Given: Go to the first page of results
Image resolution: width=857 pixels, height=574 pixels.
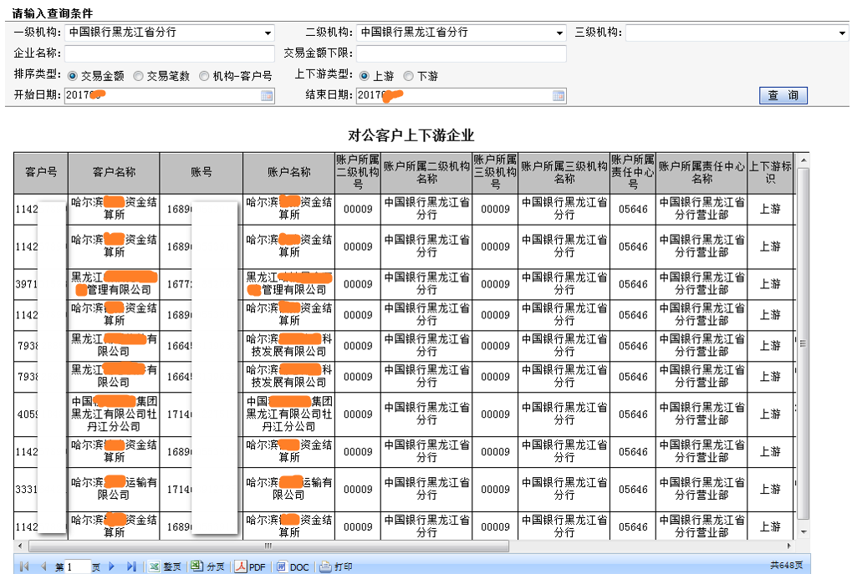Looking at the screenshot, I should coord(24,566).
